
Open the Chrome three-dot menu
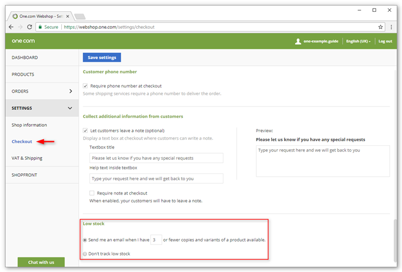[x=391, y=27]
